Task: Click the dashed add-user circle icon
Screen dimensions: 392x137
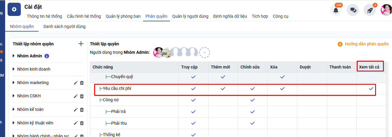Action: pos(204,53)
